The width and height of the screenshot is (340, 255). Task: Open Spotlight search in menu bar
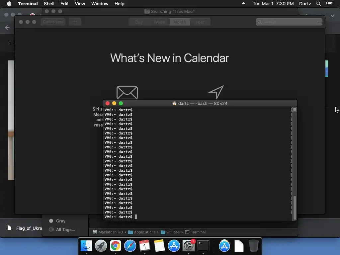tap(319, 4)
